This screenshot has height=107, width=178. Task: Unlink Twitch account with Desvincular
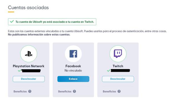point(118,79)
